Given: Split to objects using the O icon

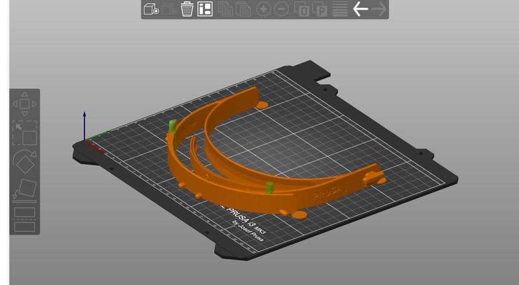Looking at the screenshot, I should click(x=302, y=9).
